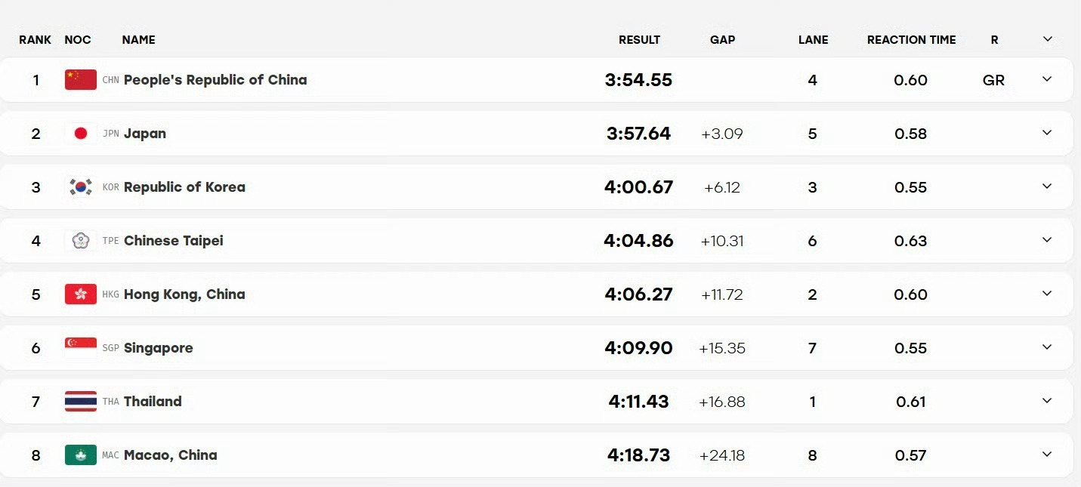Expand all rows using header chevron
1081x487 pixels.
[x=1047, y=39]
